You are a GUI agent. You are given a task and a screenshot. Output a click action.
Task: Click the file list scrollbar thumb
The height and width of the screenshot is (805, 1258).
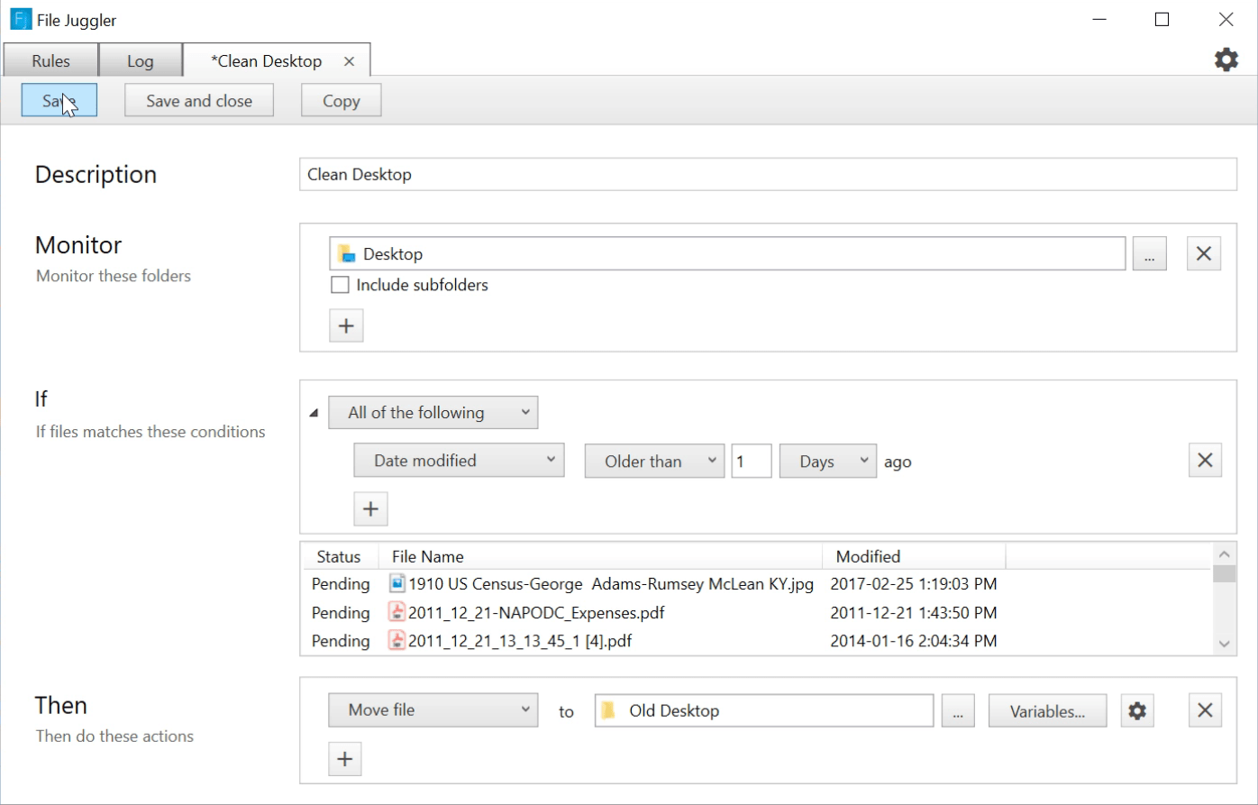1224,574
